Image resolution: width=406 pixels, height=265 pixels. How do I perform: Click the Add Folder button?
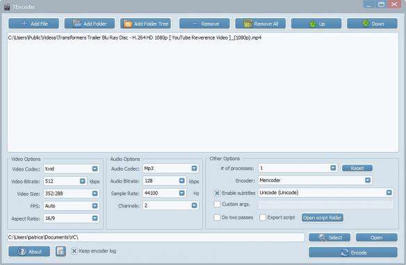click(x=90, y=24)
